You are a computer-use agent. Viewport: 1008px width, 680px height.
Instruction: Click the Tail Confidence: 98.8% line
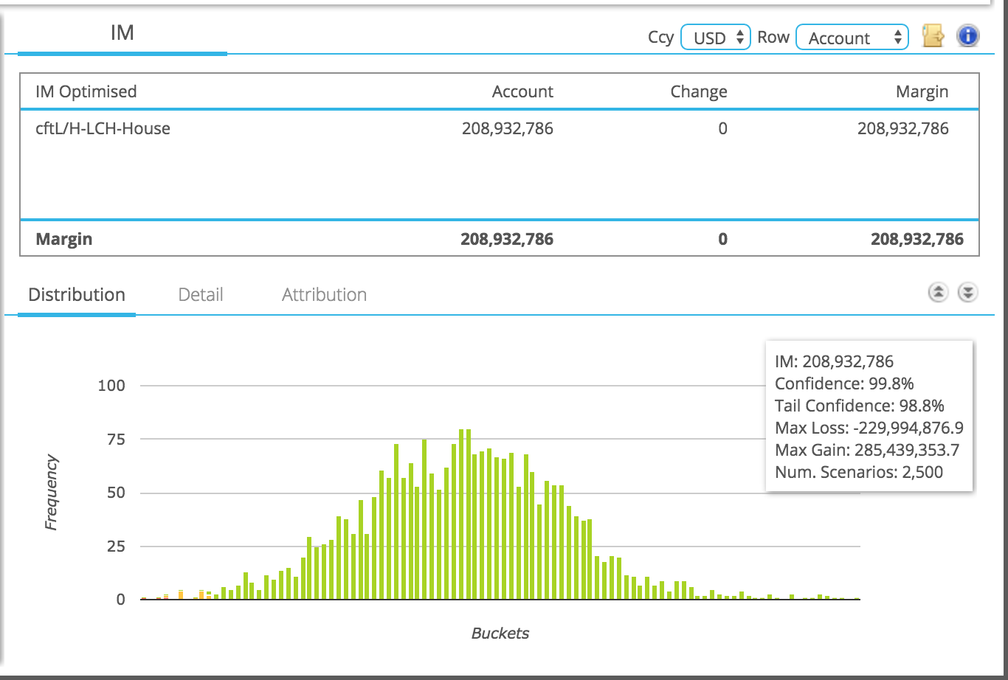(860, 406)
